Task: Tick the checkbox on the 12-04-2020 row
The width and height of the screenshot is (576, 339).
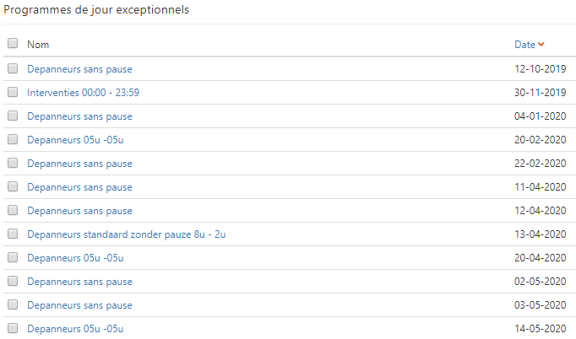Action: 13,210
